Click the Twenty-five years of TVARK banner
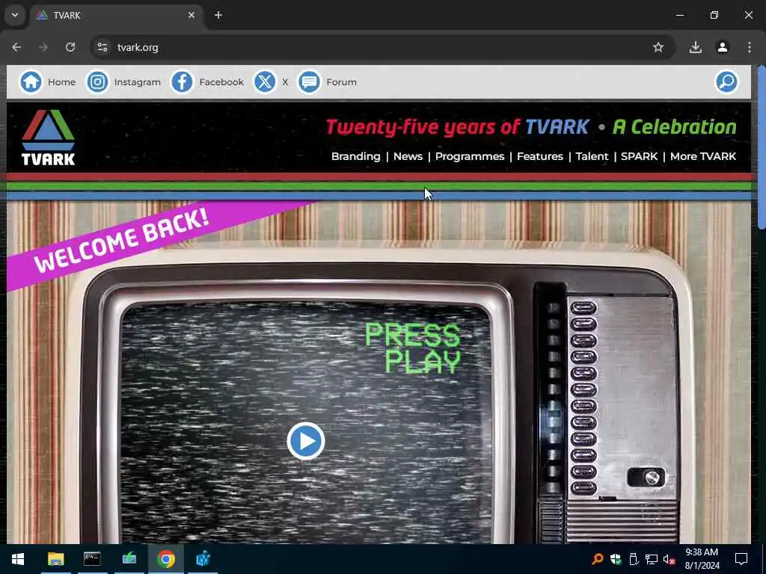 [x=531, y=127]
